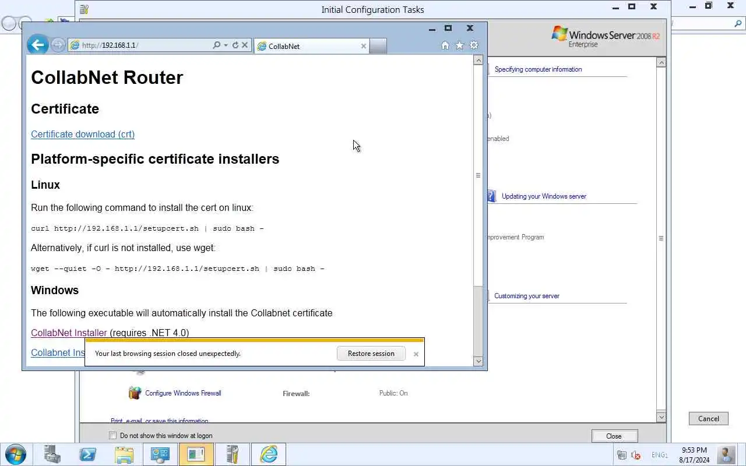Click the Initial Configuration Tasks title bar icon

pyautogui.click(x=85, y=9)
